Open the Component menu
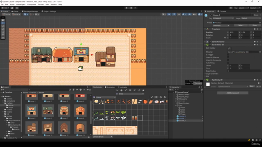This screenshot has height=147, width=262. tap(32, 4)
